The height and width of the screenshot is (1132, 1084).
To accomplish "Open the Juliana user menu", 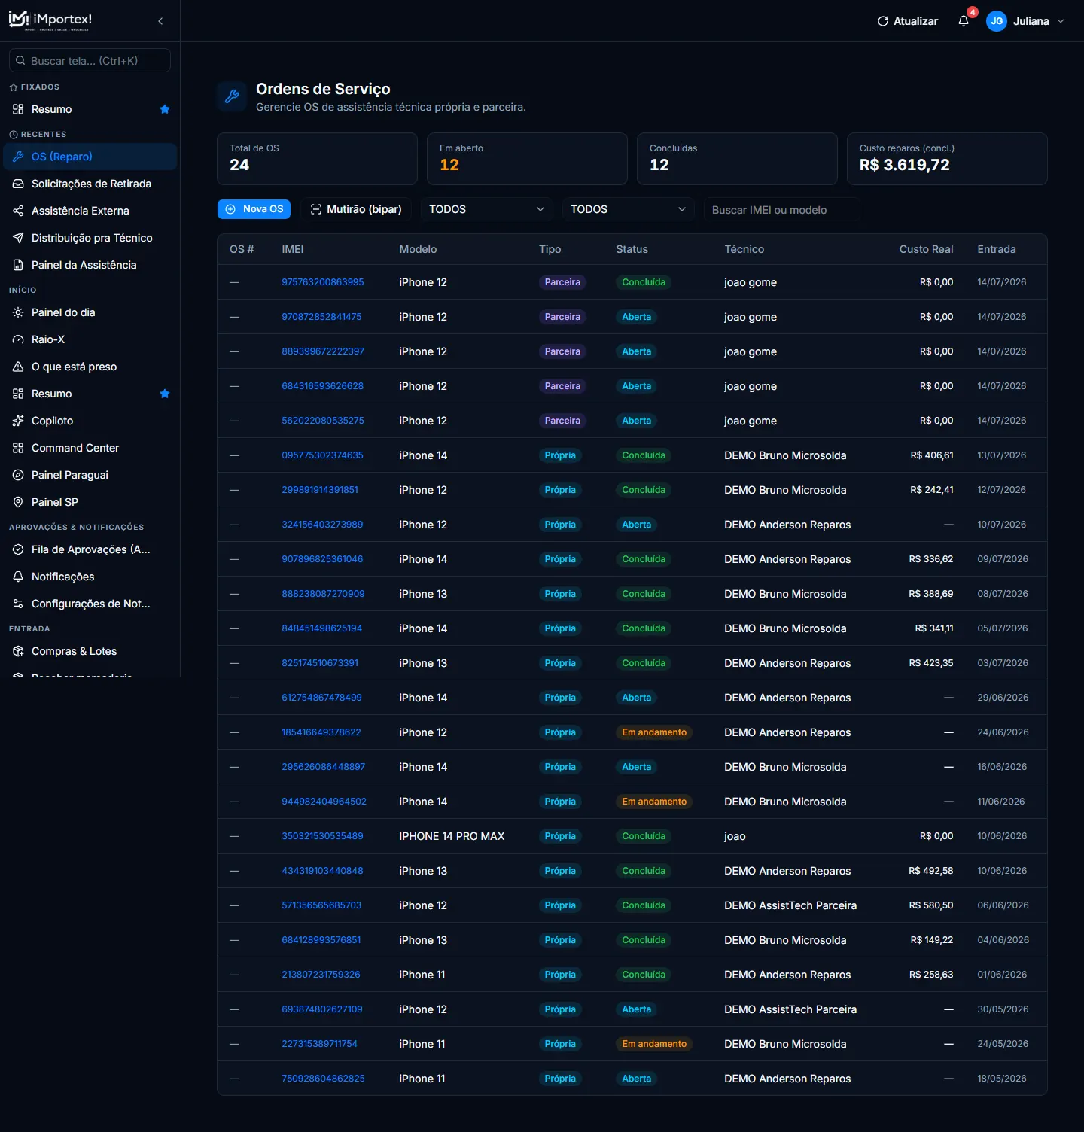I will [x=1025, y=21].
